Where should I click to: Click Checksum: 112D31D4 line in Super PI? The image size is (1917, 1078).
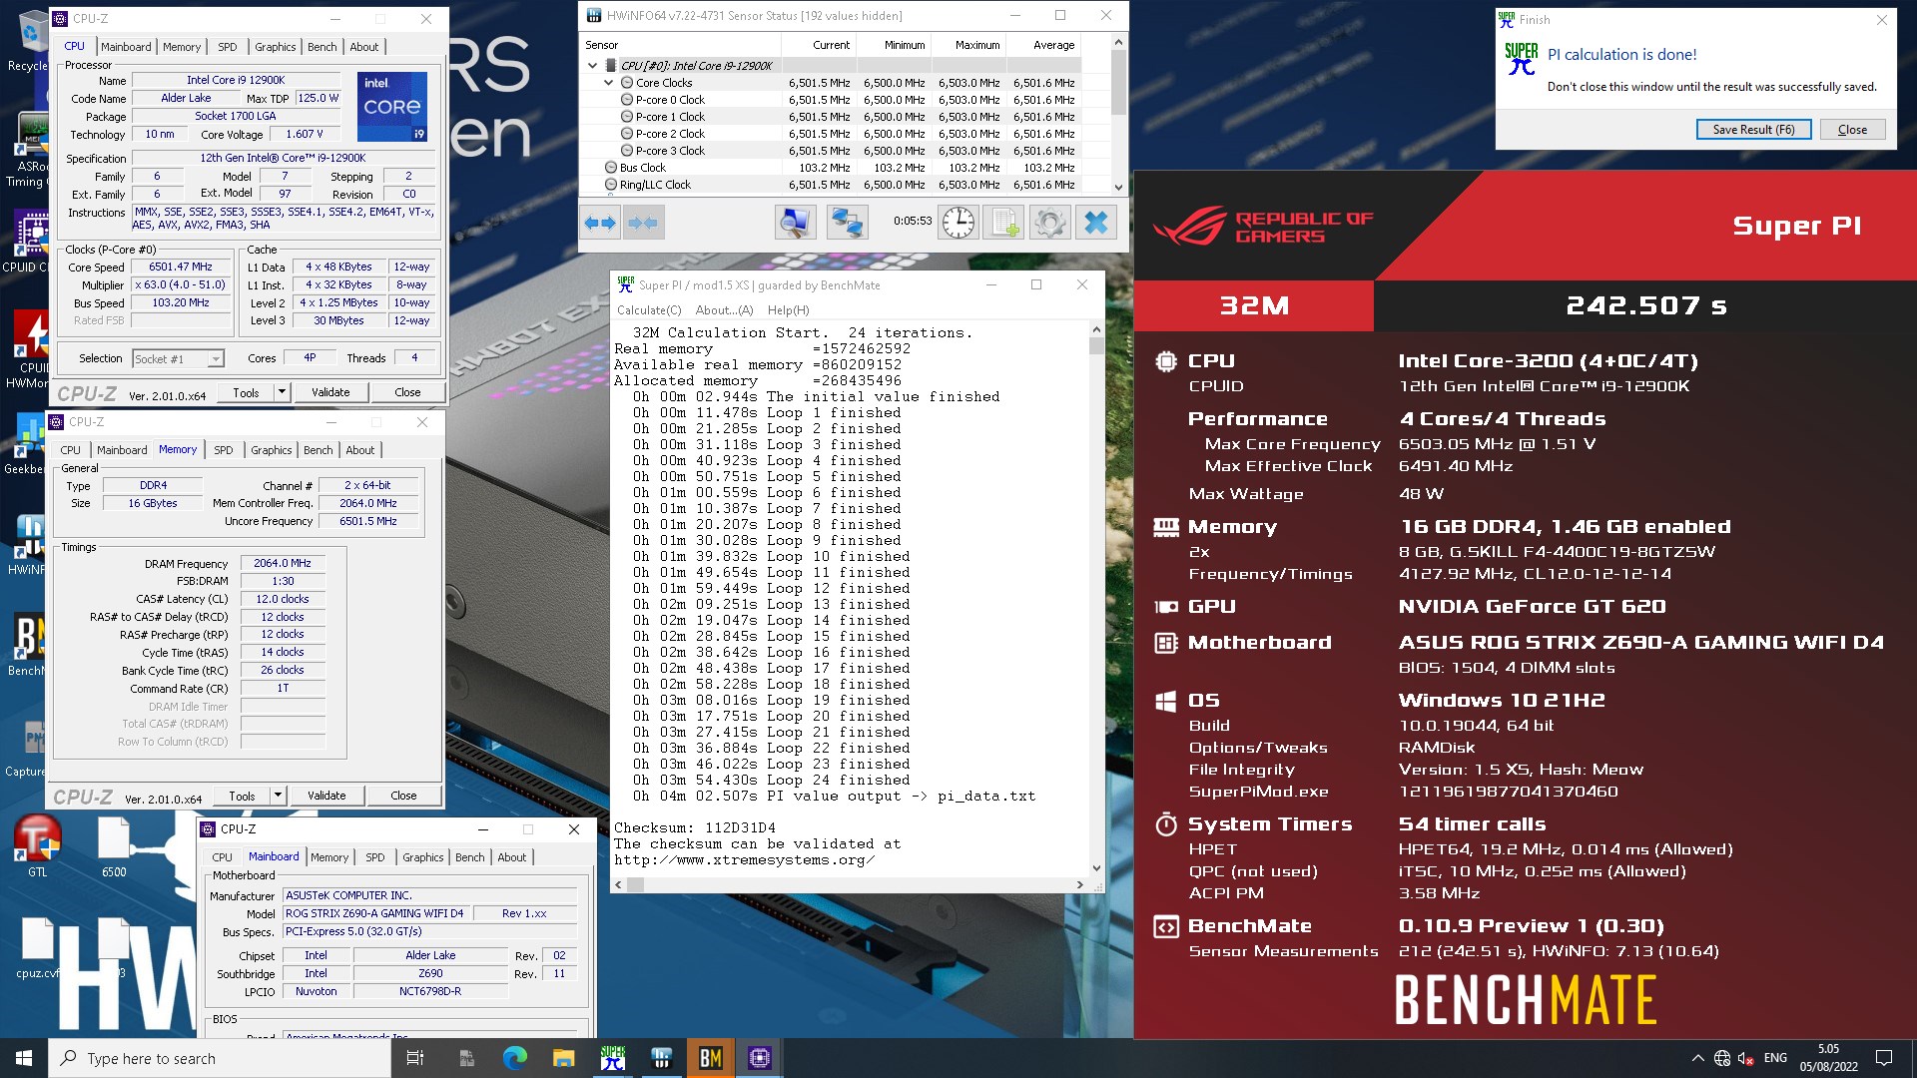tap(694, 827)
